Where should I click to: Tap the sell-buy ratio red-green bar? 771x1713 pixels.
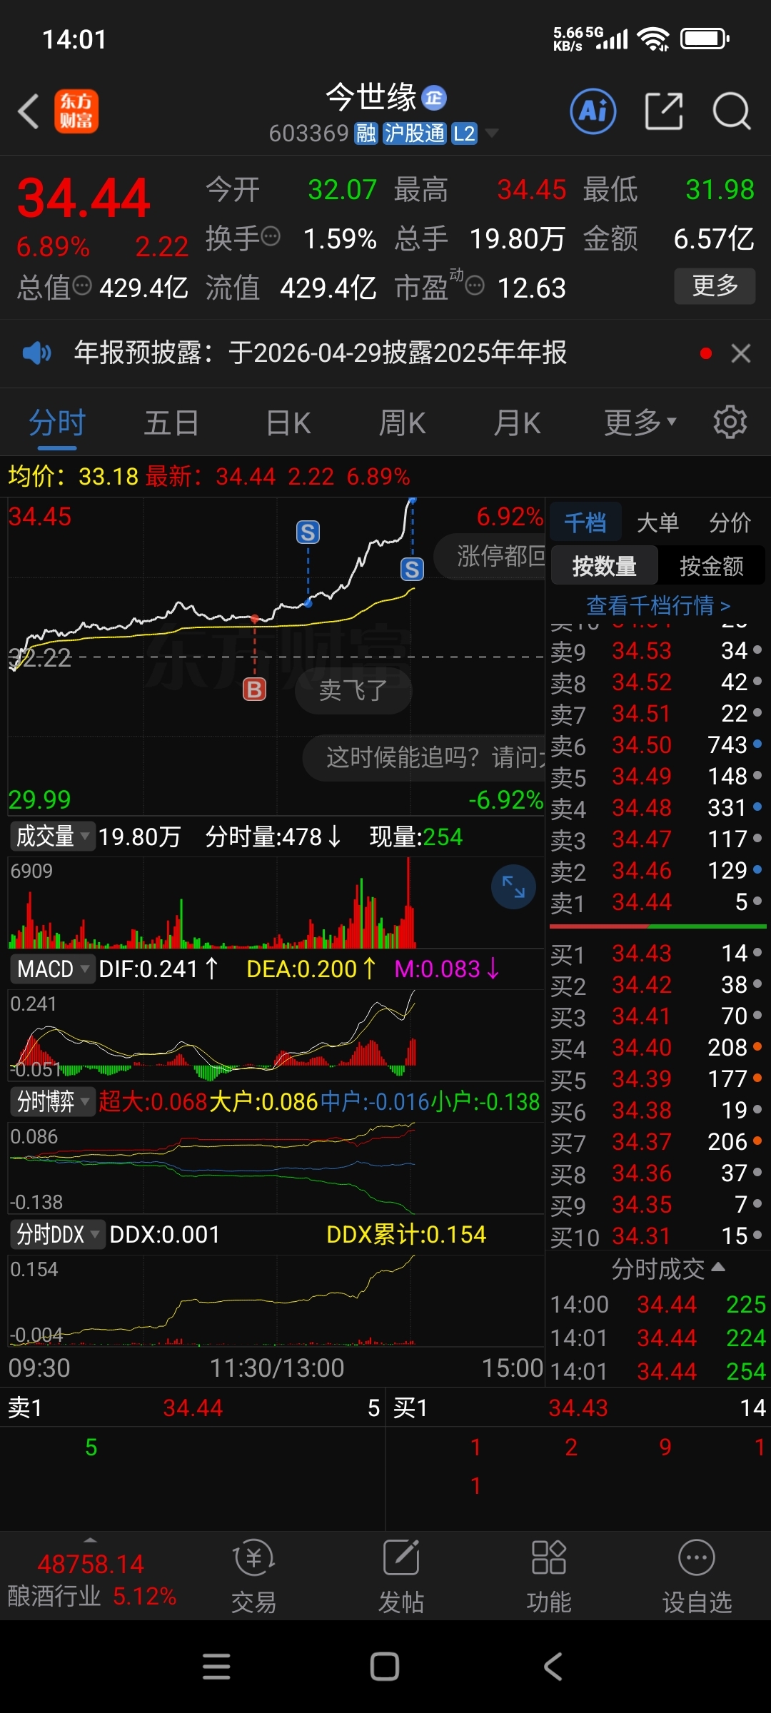click(657, 926)
